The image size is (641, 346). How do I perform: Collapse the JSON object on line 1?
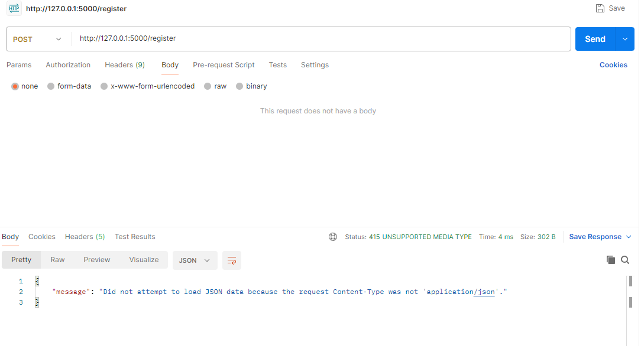coord(37,280)
